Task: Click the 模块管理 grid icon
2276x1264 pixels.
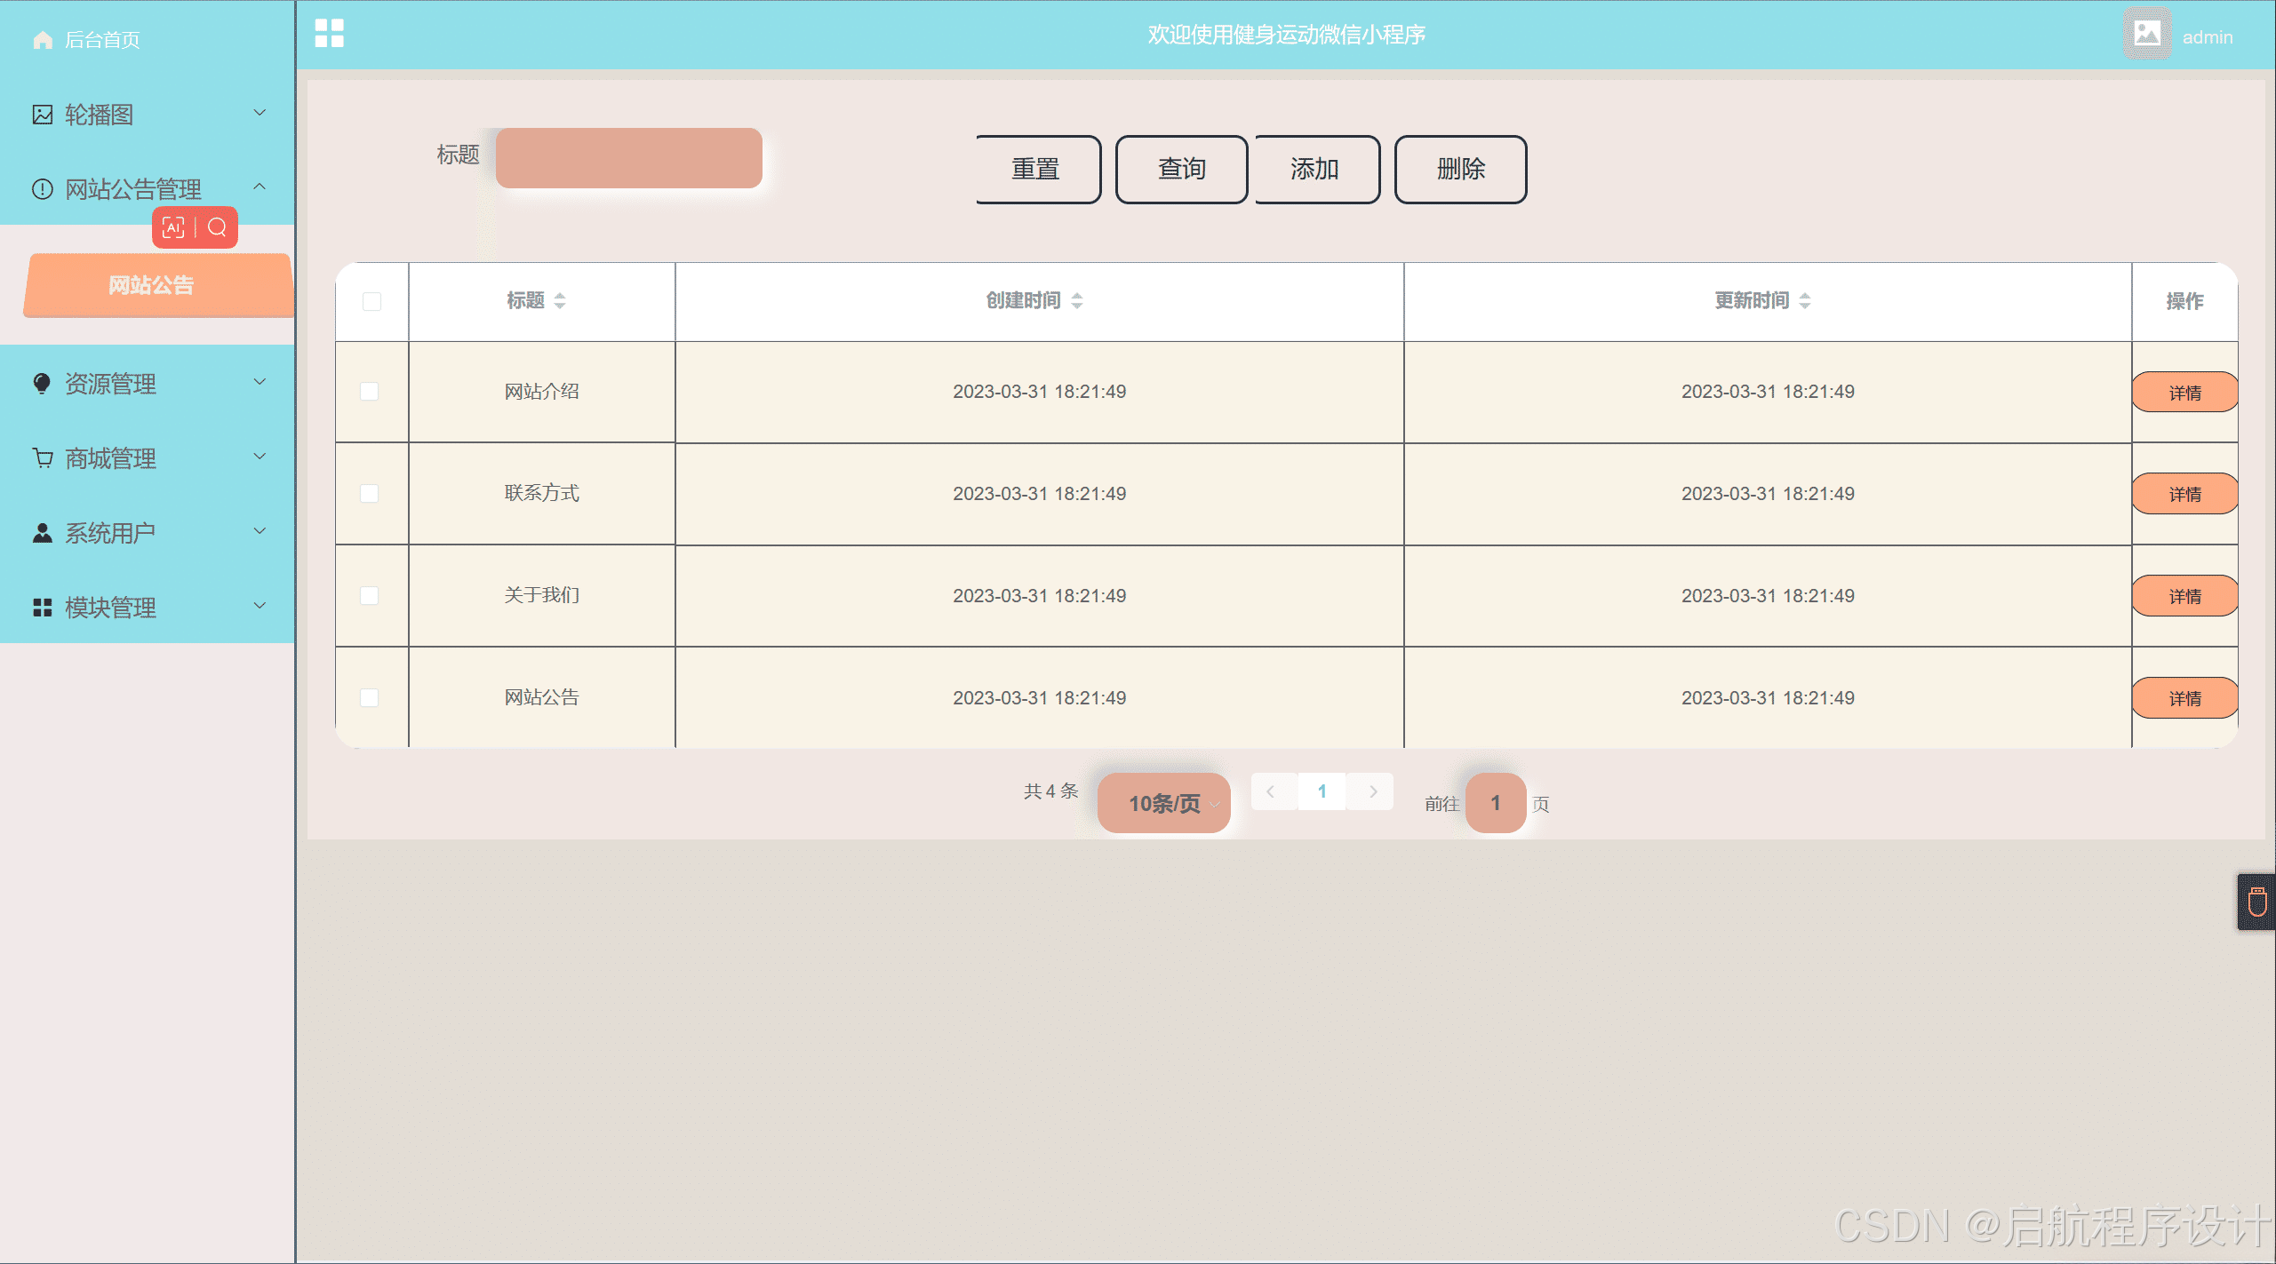Action: click(x=42, y=608)
